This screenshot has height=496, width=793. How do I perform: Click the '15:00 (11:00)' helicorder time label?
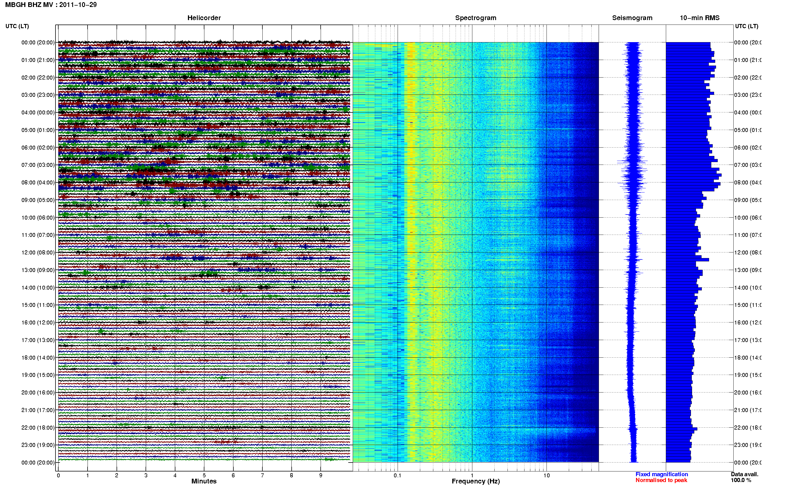point(38,305)
